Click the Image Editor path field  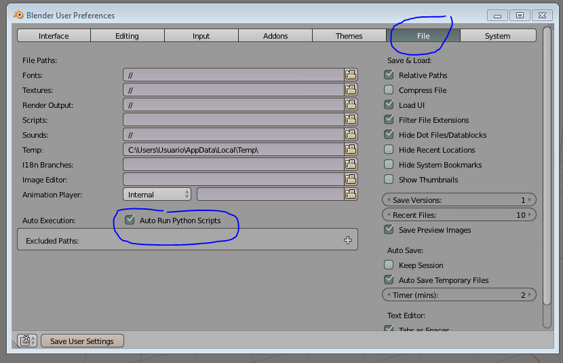[x=233, y=179]
